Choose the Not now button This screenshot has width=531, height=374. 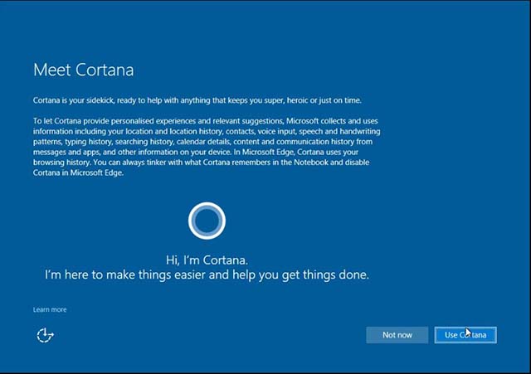[397, 335]
